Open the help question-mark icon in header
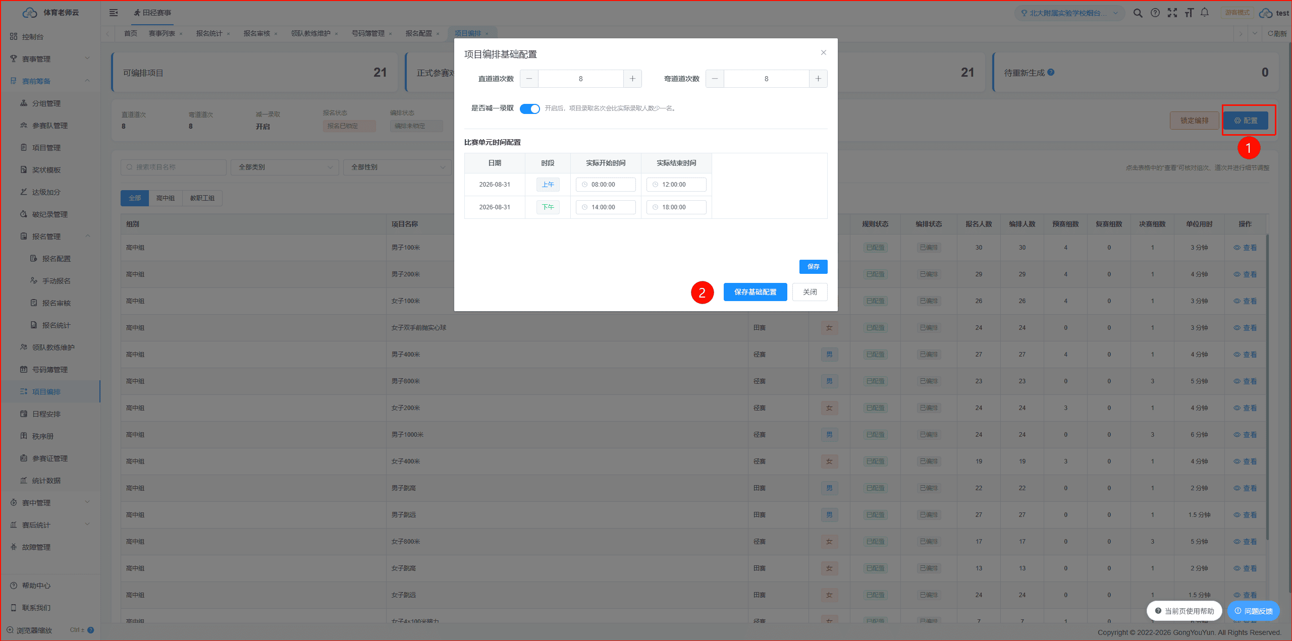 tap(1155, 13)
